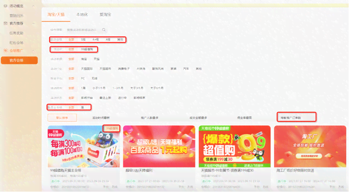The width and height of the screenshot is (349, 192).
Task: Filter status by 即将结束
Action: pos(139,98)
